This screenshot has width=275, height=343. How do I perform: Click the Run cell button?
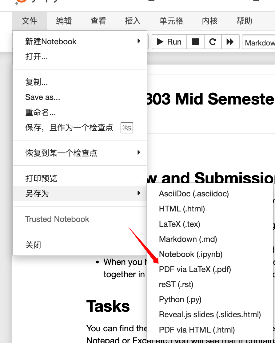tap(169, 42)
